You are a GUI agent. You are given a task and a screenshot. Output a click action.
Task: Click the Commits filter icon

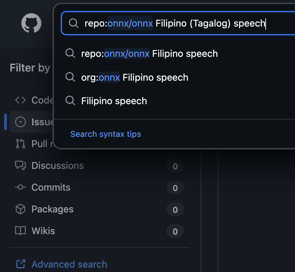(x=20, y=187)
